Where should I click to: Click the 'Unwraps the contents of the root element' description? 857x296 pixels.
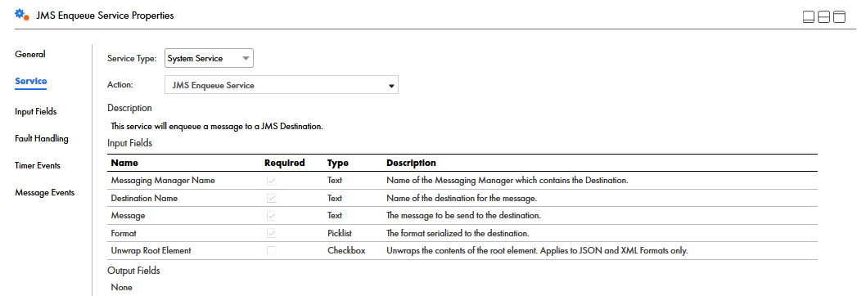[x=537, y=251]
